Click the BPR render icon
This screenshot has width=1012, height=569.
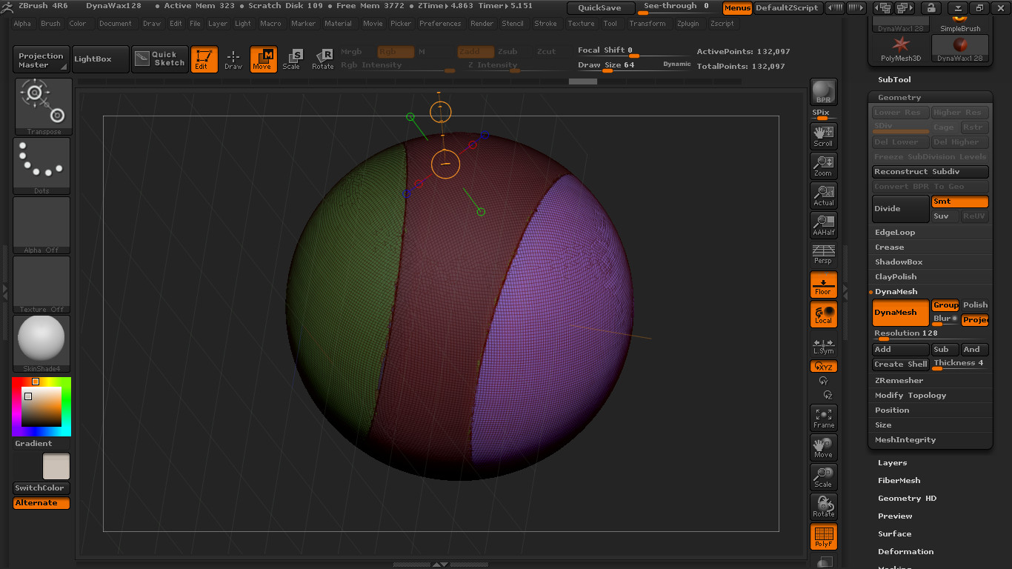coord(823,92)
